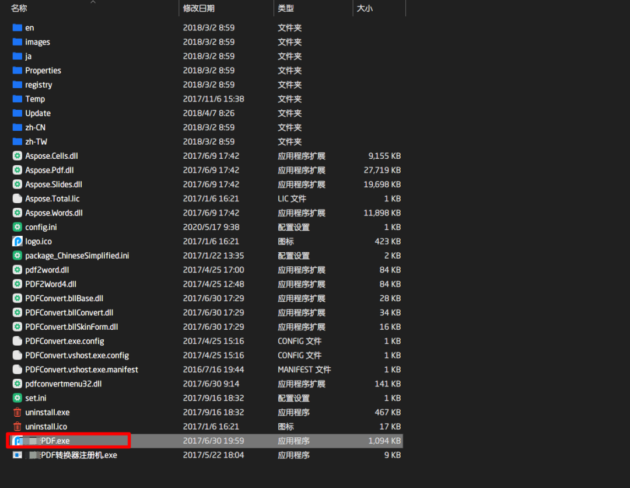Sort by 大小 column header

(365, 8)
